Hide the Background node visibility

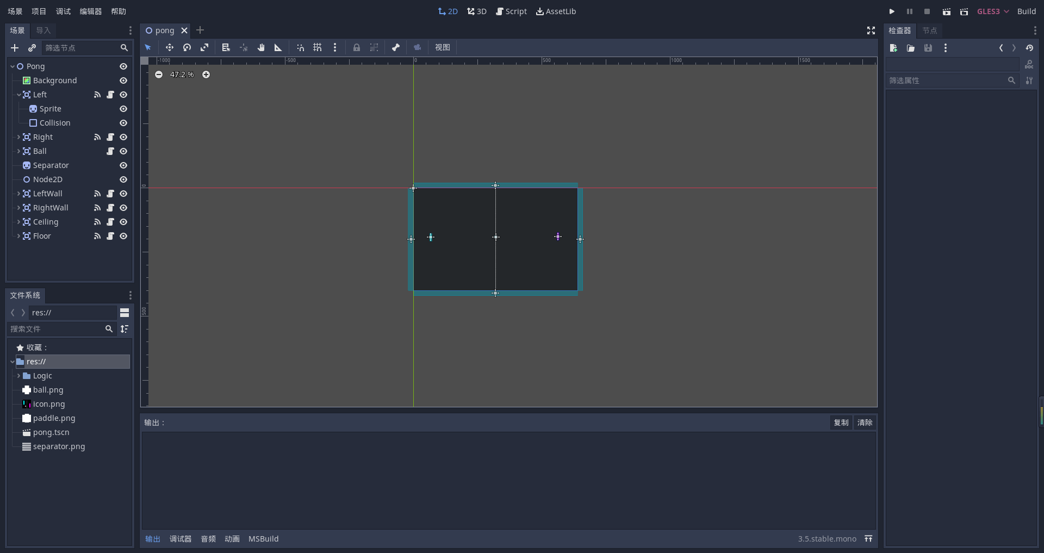click(123, 80)
